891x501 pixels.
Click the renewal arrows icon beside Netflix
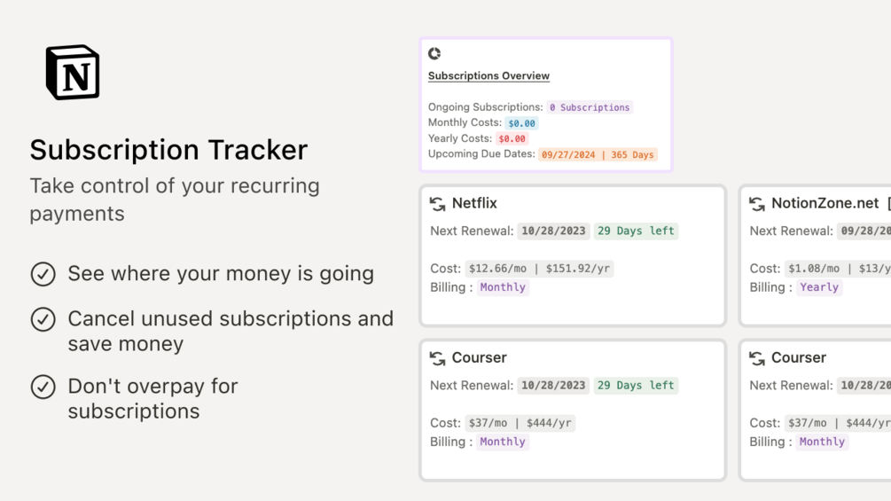pyautogui.click(x=437, y=204)
